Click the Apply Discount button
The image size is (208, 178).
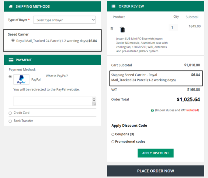(155, 153)
